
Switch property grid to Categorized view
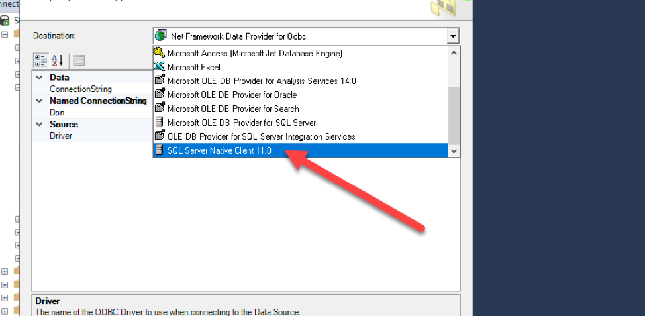coord(41,60)
